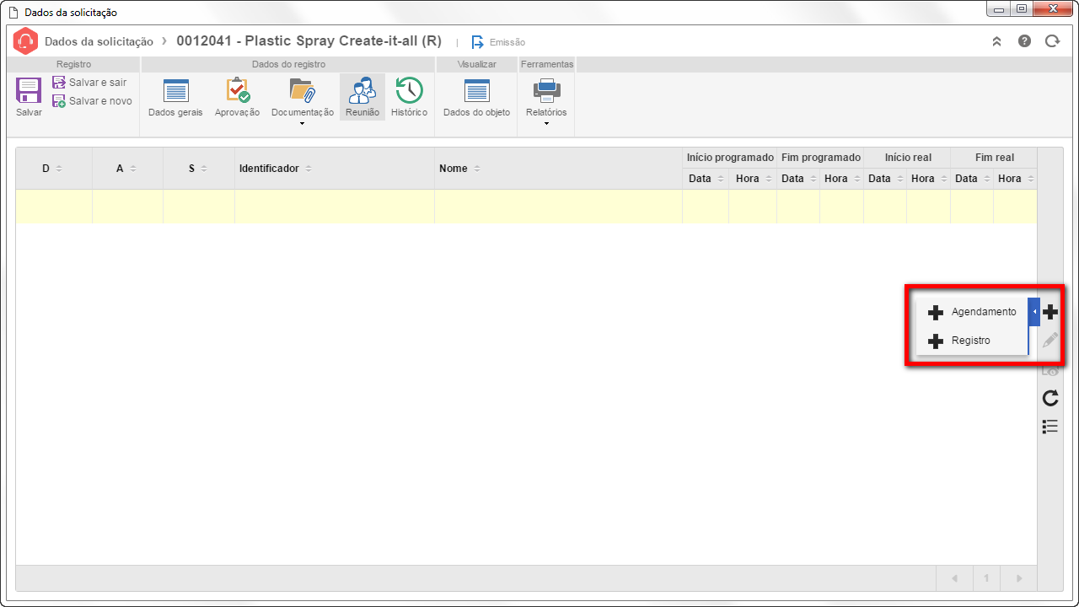This screenshot has height=607, width=1079.
Task: Sort by Fim real Hora column
Action: pos(1015,179)
